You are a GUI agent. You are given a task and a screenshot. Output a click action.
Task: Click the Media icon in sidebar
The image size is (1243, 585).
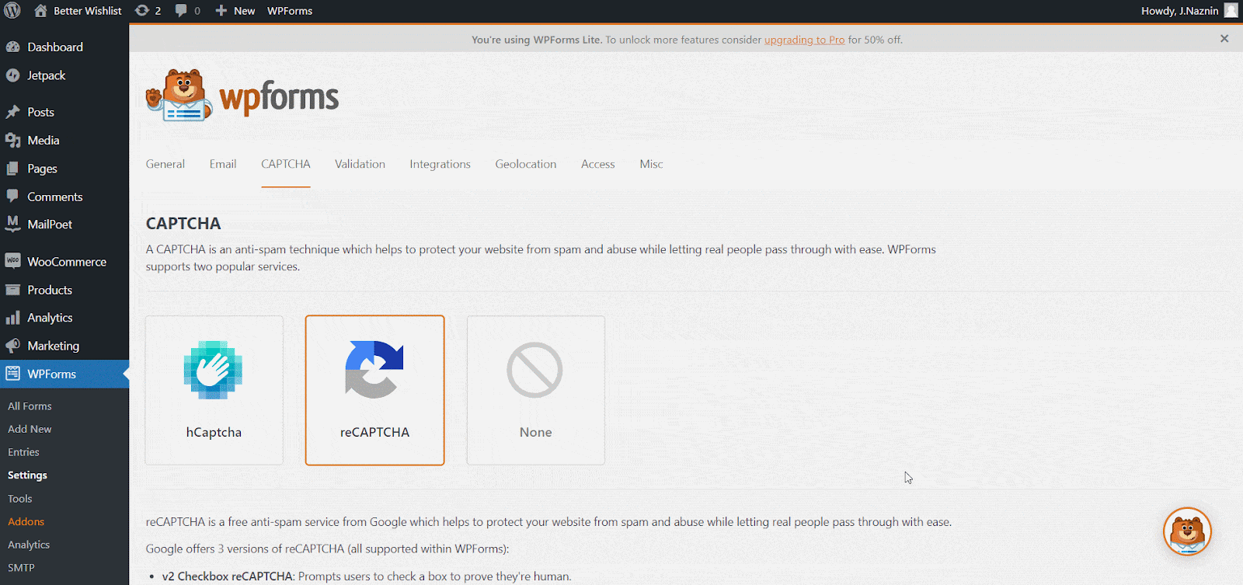[12, 141]
